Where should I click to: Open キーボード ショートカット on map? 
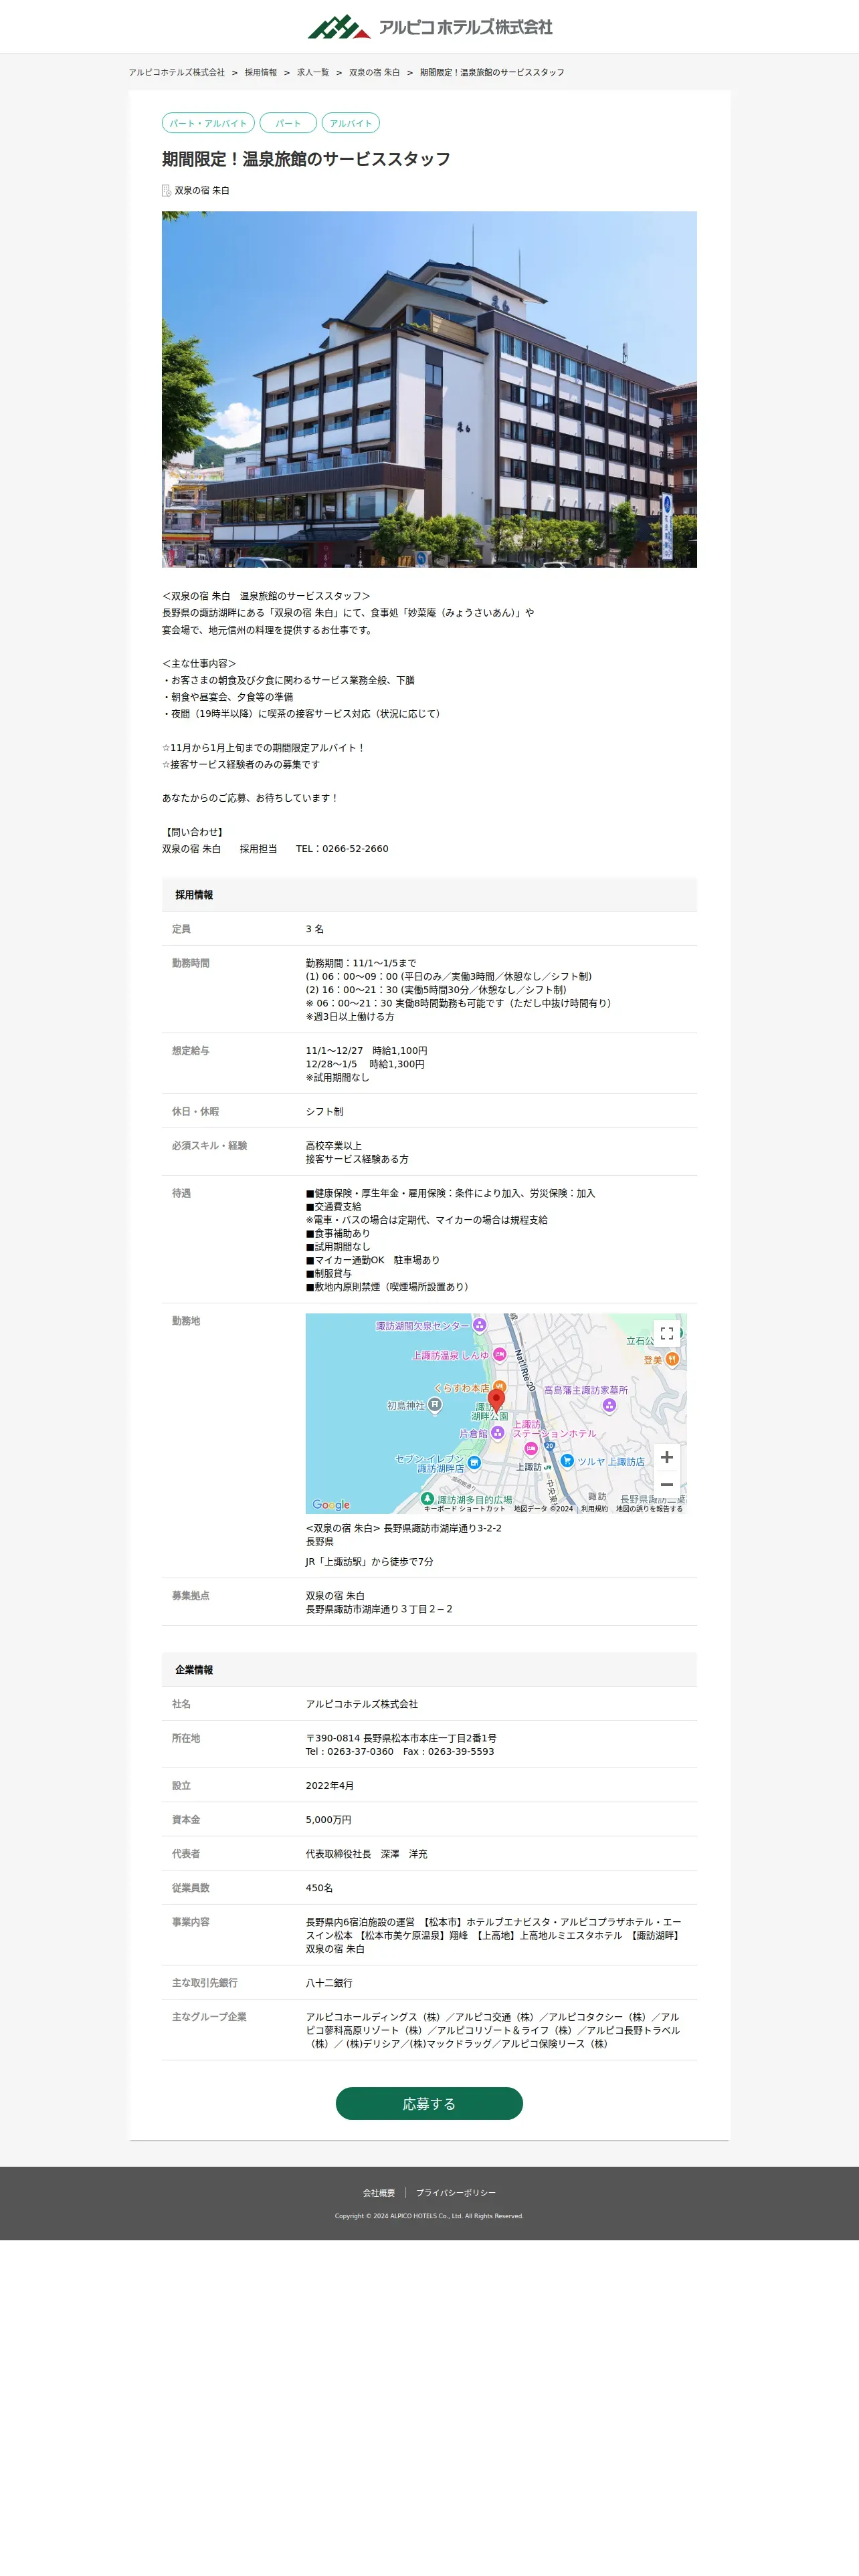(x=465, y=1508)
